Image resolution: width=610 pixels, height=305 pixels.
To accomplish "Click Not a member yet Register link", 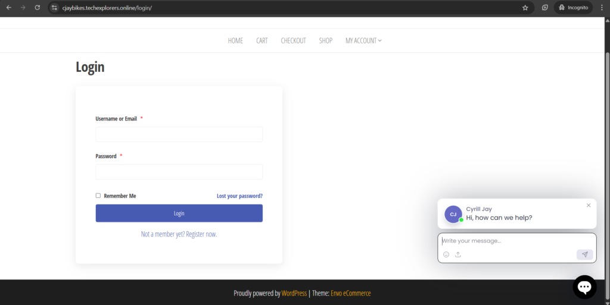I will pos(179,234).
